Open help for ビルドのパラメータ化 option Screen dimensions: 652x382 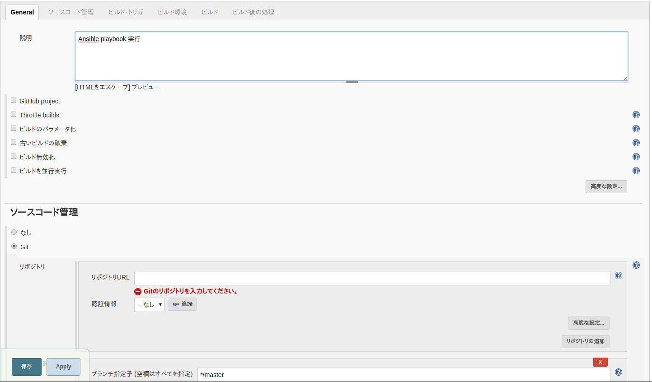[636, 129]
